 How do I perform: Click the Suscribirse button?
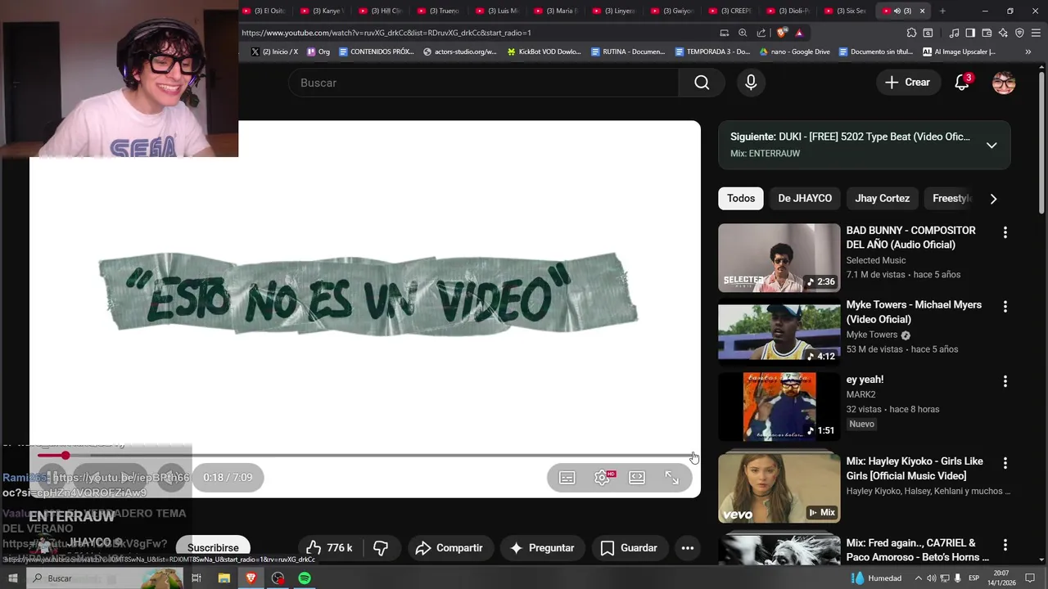pos(213,548)
